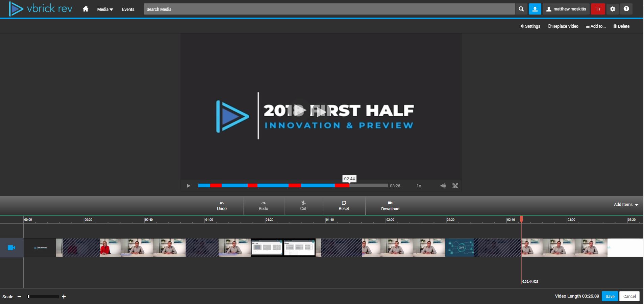The width and height of the screenshot is (644, 304).
Task: Select the woman in red thumbnail
Action: [x=110, y=248]
